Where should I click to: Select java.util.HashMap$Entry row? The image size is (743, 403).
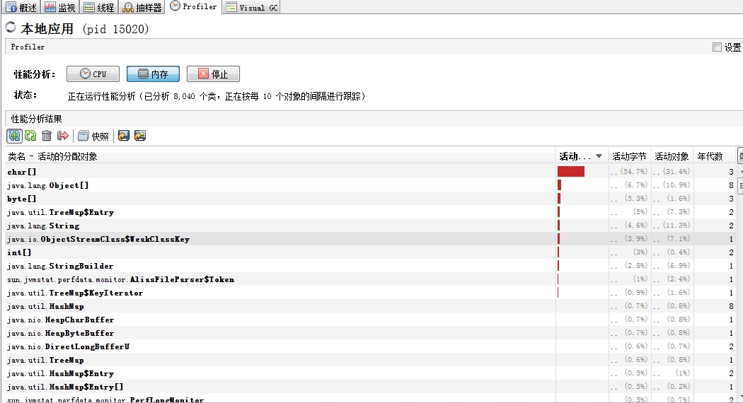coord(371,373)
